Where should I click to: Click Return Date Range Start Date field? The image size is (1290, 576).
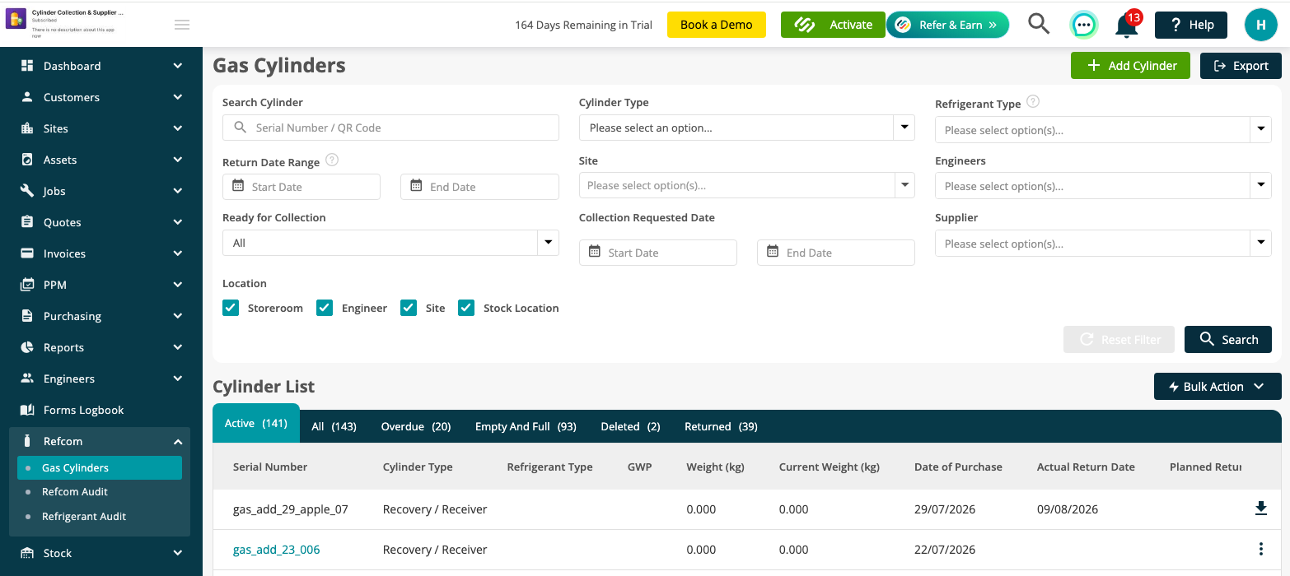[301, 187]
